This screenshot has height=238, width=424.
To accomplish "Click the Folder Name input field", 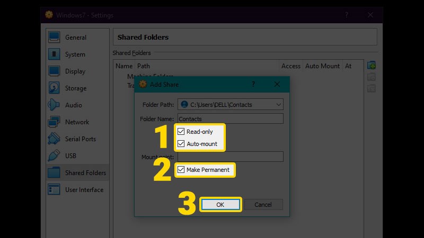I will (231, 118).
